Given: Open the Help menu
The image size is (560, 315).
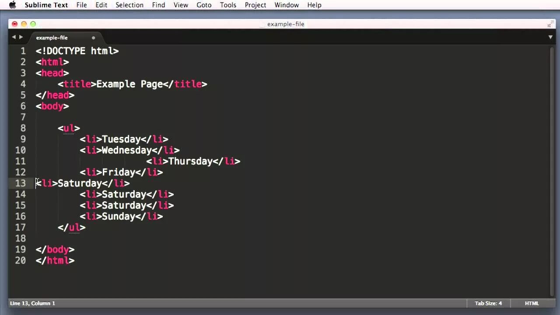Looking at the screenshot, I should [x=314, y=5].
